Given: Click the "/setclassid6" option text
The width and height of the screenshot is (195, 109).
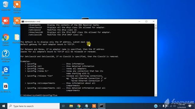Looking at the screenshot, I should [35, 35].
